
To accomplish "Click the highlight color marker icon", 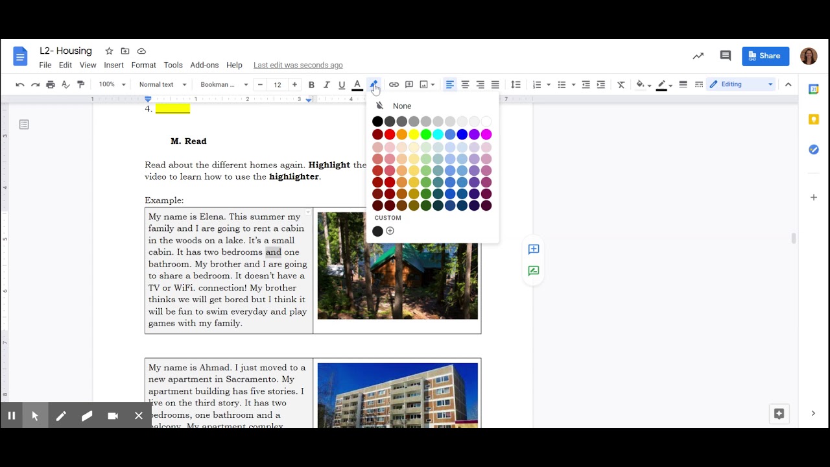I will [x=373, y=84].
